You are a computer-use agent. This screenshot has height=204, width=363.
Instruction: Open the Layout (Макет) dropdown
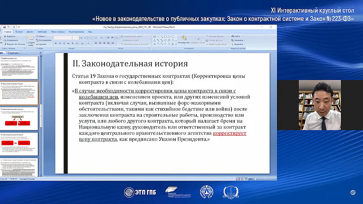(x=42, y=36)
